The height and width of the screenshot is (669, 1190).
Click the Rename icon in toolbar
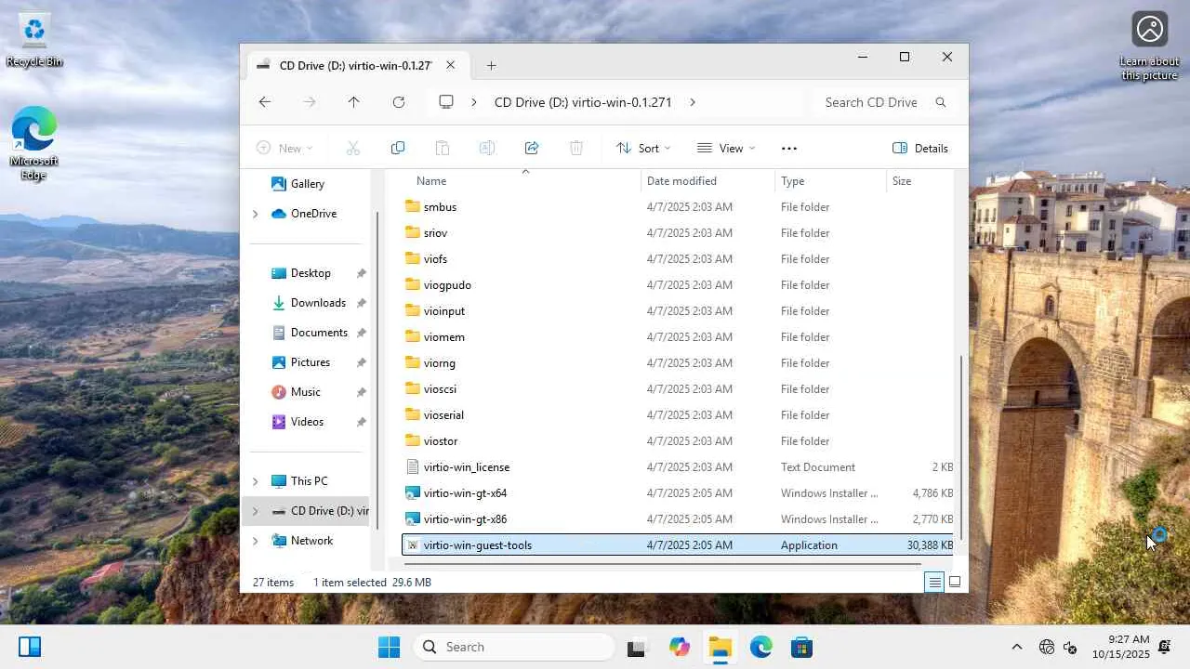pyautogui.click(x=487, y=148)
